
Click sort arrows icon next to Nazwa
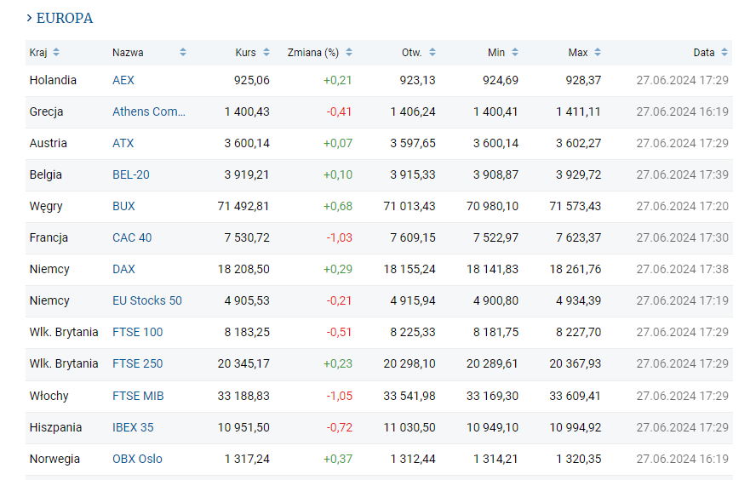pyautogui.click(x=183, y=52)
